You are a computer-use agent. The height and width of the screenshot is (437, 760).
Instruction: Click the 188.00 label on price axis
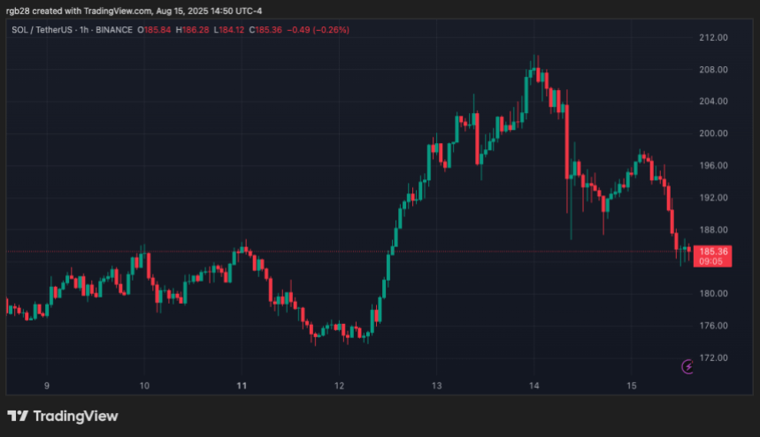click(x=712, y=230)
